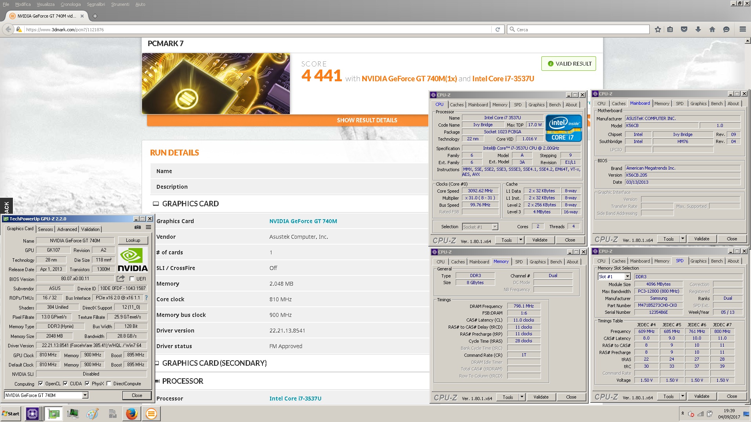The height and width of the screenshot is (422, 751).
Task: Switch to the Advanced tab in GPU-Z
Action: pos(67,229)
